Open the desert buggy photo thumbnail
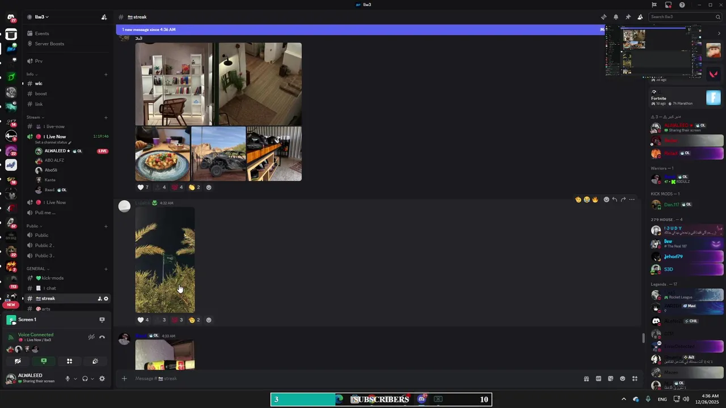The image size is (726, 408). click(x=218, y=154)
